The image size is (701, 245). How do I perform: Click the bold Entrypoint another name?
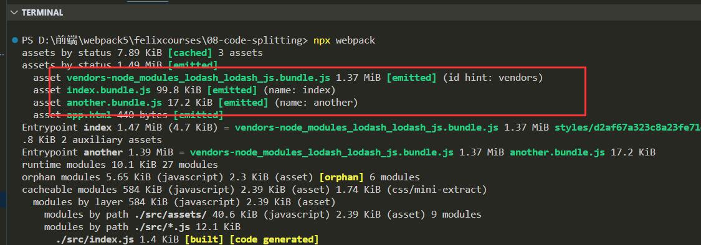point(103,152)
